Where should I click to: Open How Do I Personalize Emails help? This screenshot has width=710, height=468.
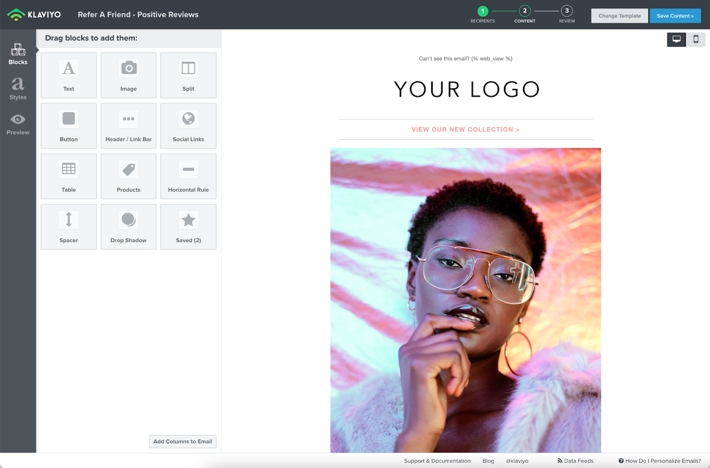click(x=660, y=461)
